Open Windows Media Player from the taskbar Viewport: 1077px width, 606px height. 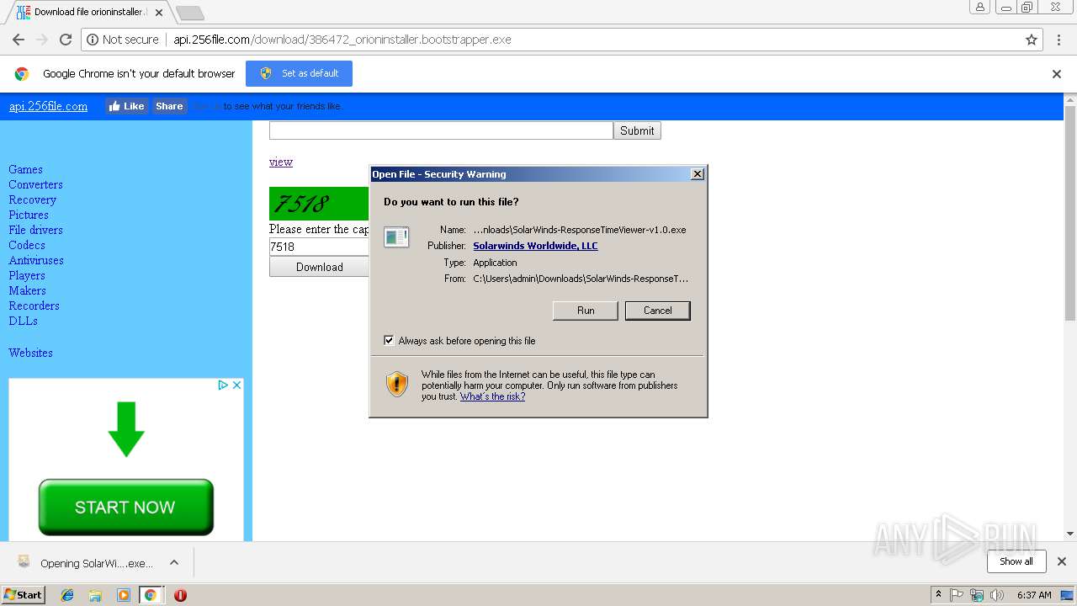[x=123, y=595]
